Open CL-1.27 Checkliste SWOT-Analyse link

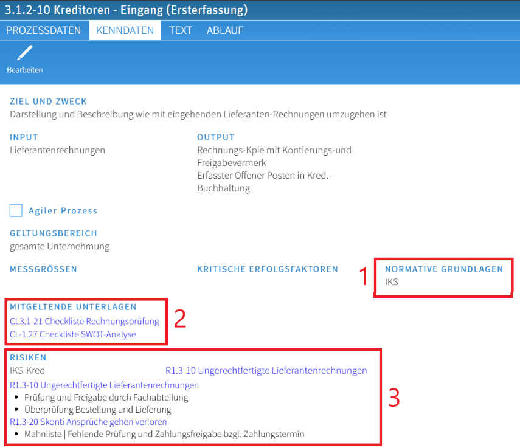pyautogui.click(x=72, y=334)
